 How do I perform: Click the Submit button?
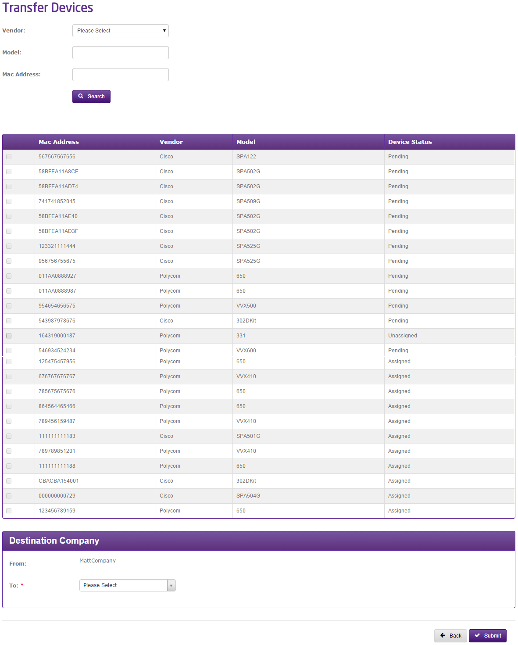click(488, 636)
